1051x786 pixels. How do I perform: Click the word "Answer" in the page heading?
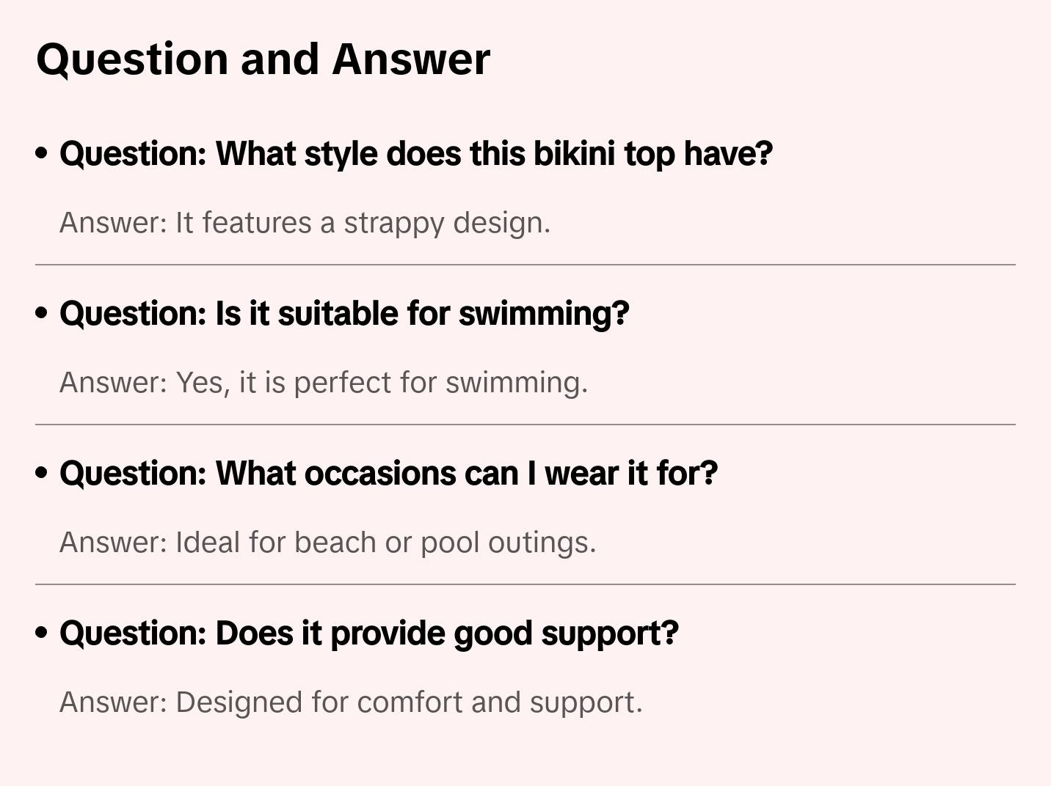click(x=410, y=59)
